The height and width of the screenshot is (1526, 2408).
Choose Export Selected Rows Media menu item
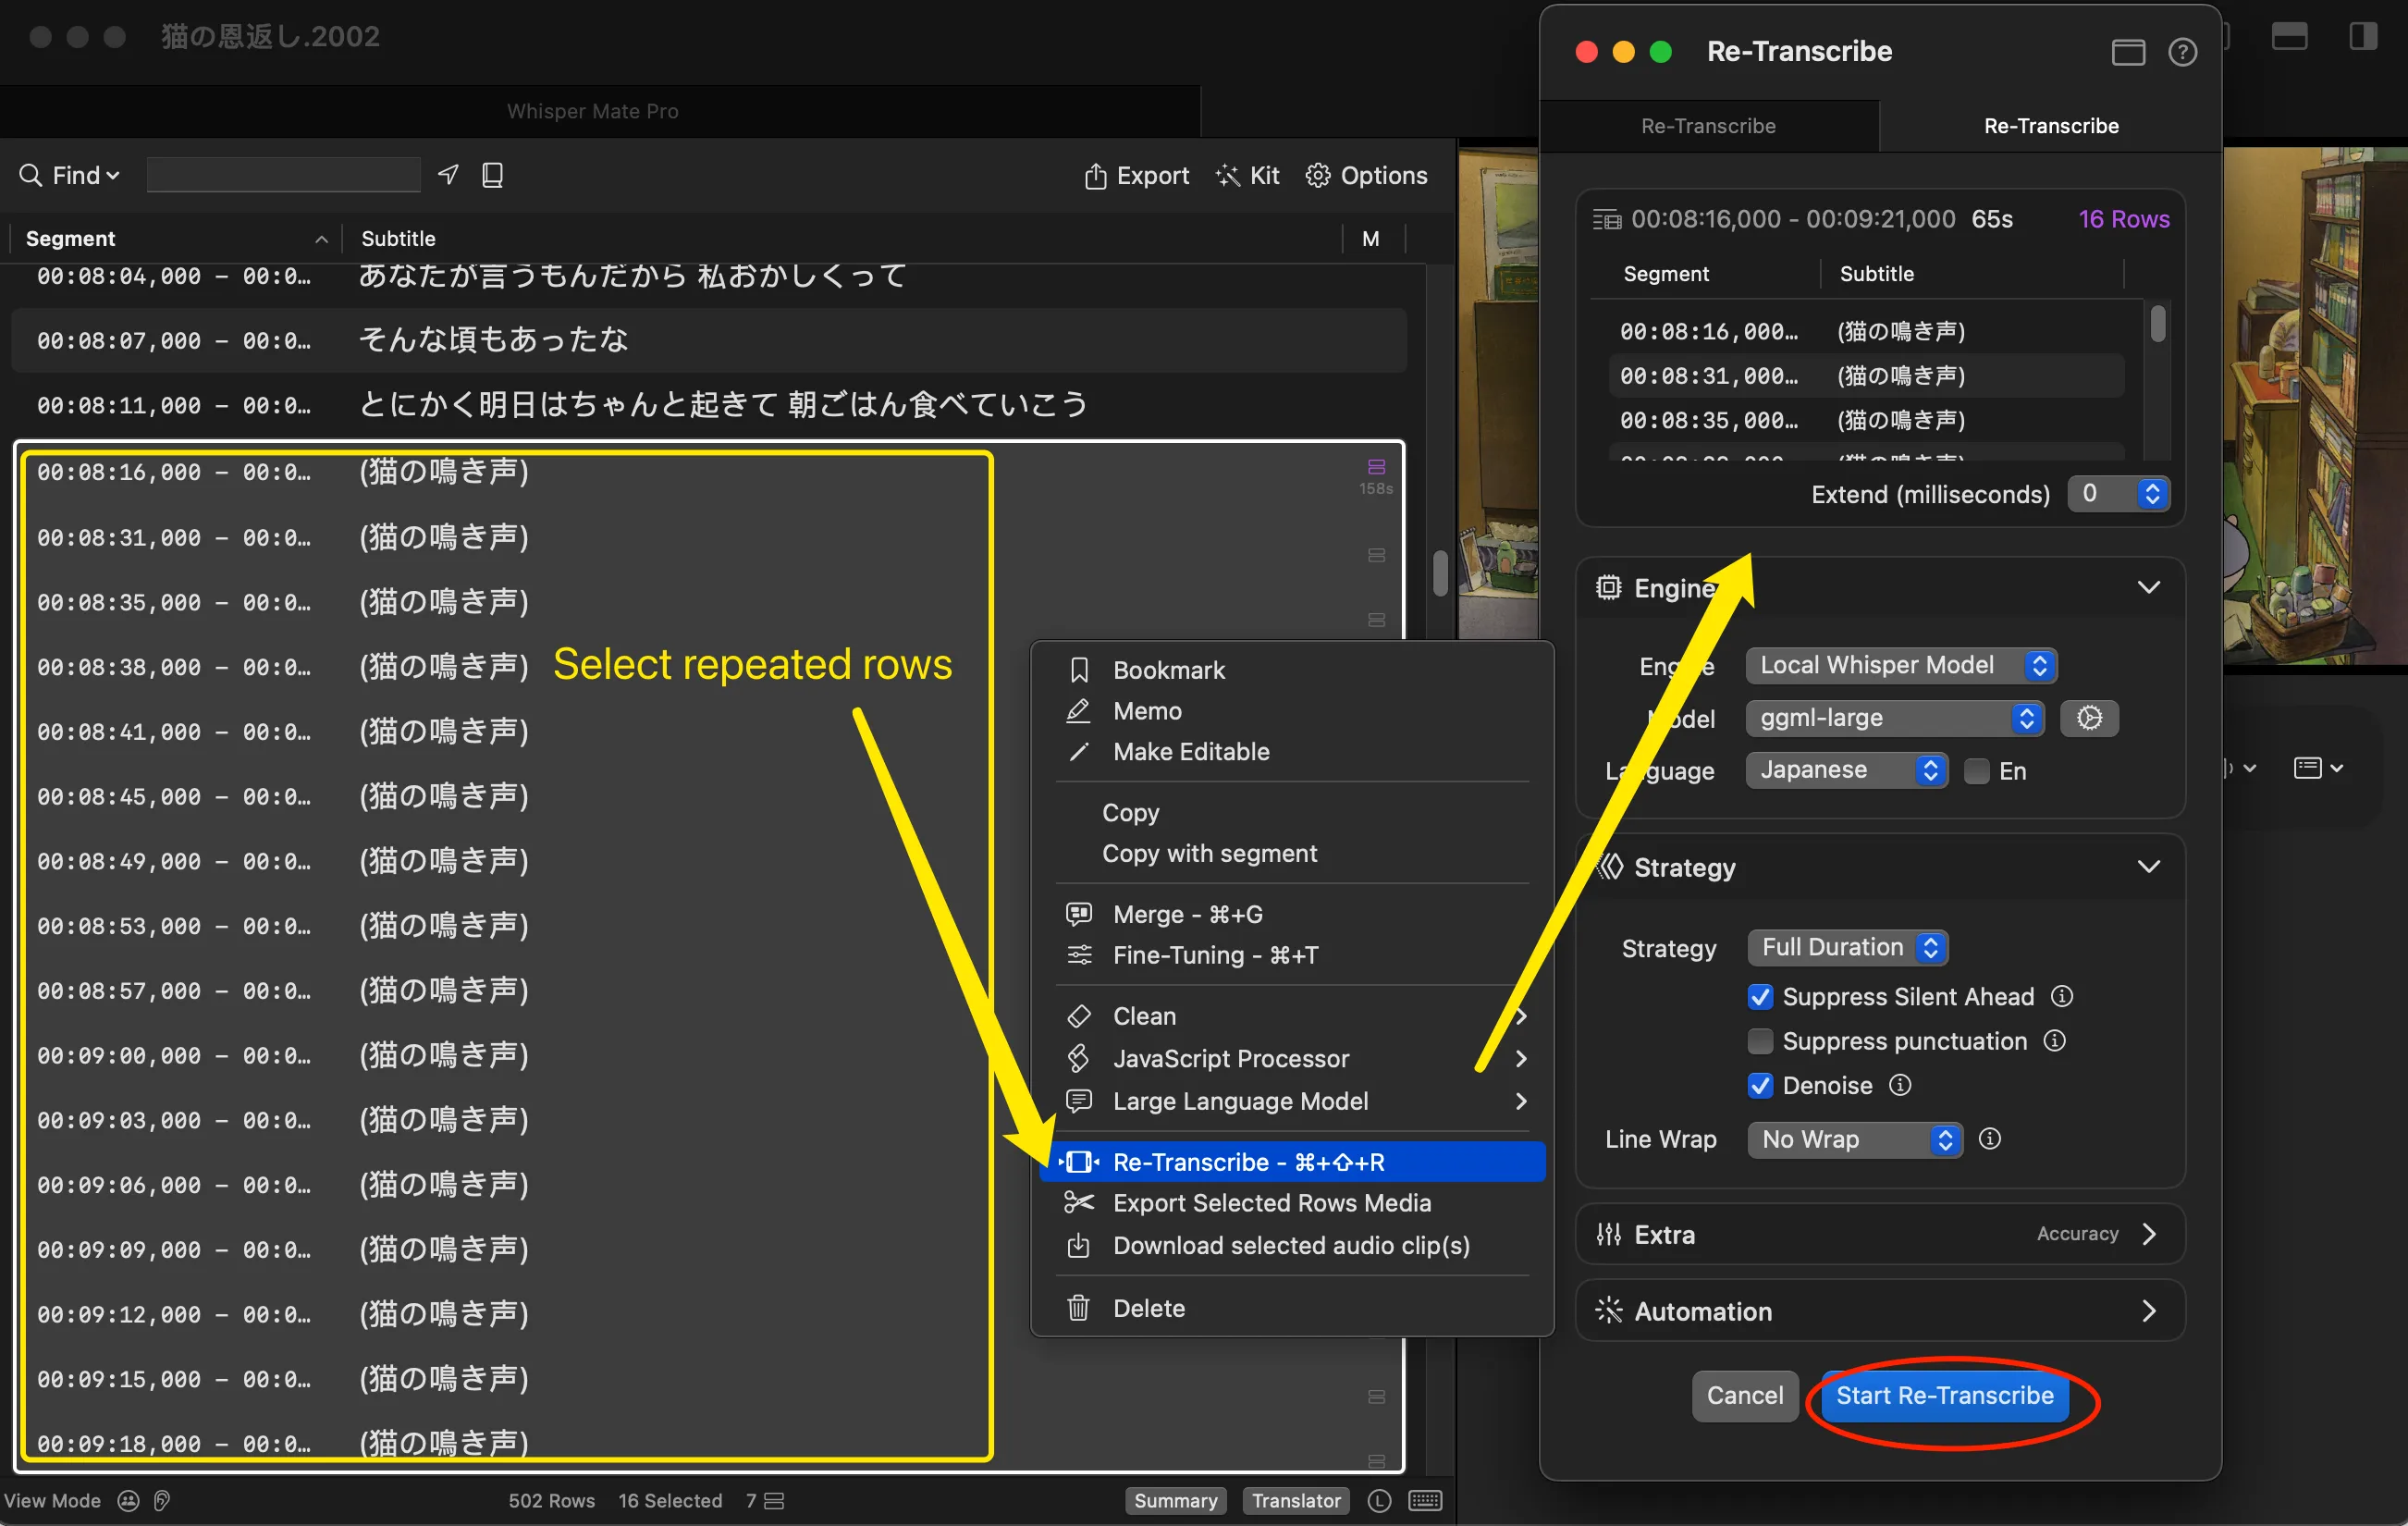pos(1272,1203)
